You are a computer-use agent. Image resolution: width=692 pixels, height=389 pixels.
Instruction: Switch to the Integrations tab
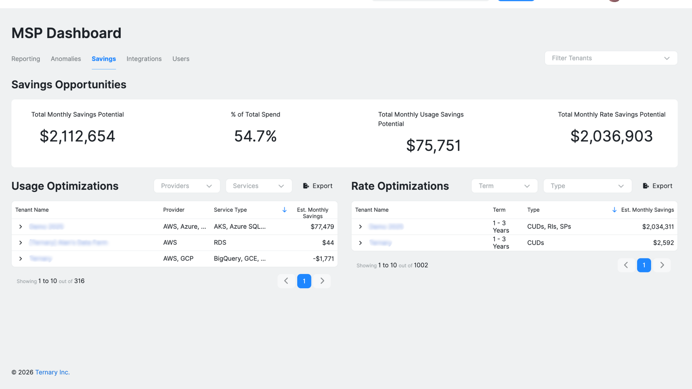point(144,59)
